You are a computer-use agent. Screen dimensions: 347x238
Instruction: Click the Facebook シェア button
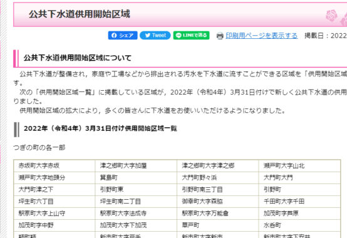pos(123,36)
